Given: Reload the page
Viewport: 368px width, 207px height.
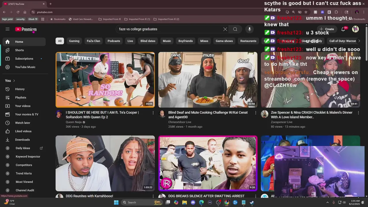Looking at the screenshot, I should (18, 12).
